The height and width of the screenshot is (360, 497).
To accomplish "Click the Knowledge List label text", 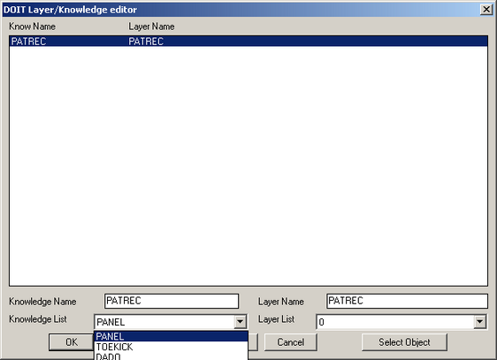I will 38,319.
